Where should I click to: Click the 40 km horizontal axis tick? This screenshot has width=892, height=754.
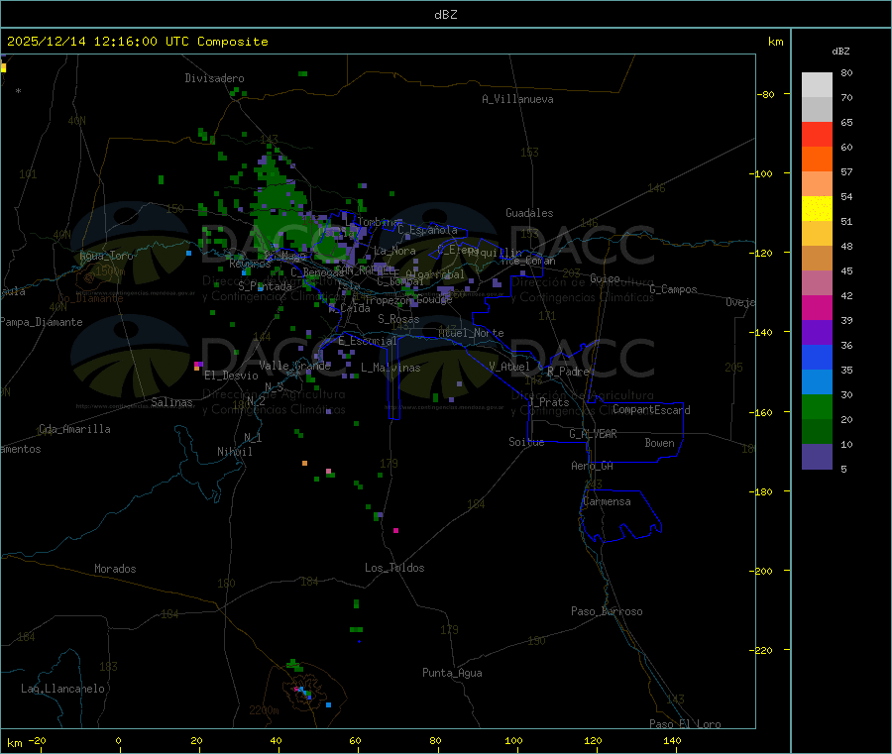(x=276, y=740)
